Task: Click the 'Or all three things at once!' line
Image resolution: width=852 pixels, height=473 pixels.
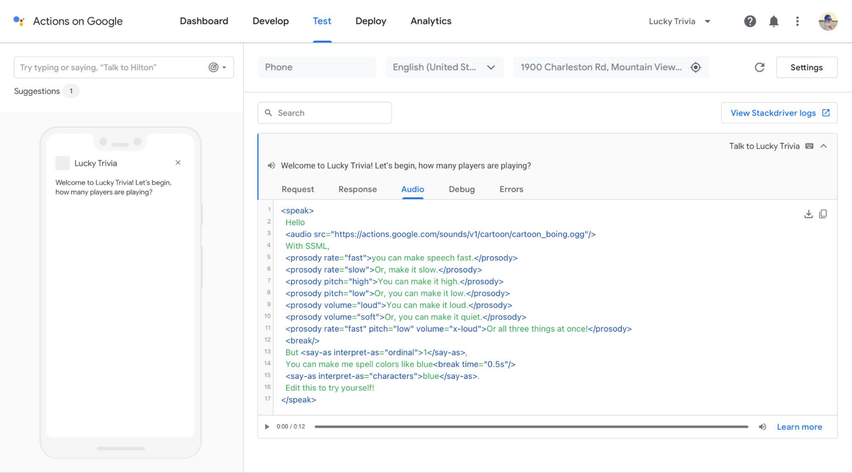Action: (458, 329)
